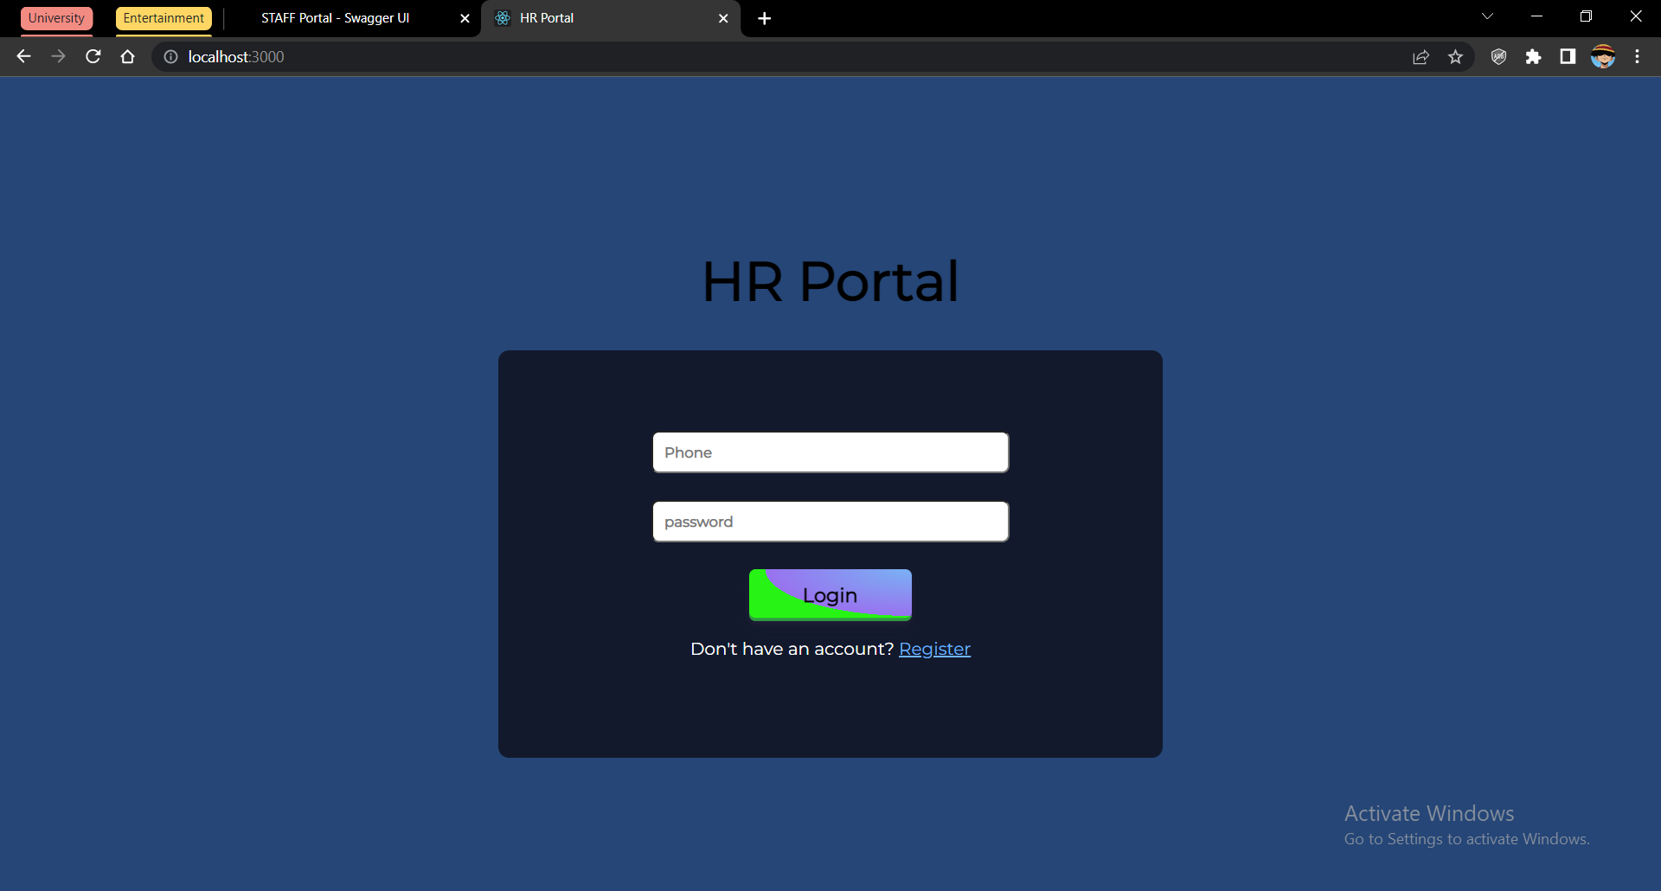Click the forward navigation icon
Viewport: 1661px width, 891px height.
tap(58, 56)
